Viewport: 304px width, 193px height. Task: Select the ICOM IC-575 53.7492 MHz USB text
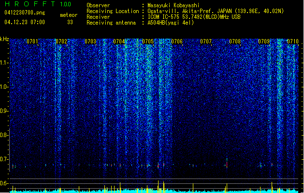[194, 17]
